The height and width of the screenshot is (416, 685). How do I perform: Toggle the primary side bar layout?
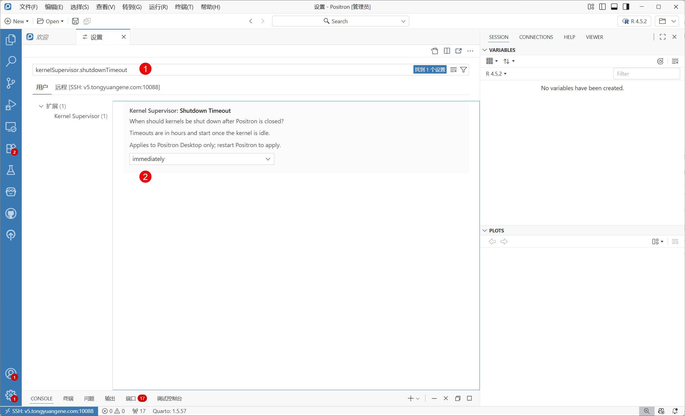[603, 7]
